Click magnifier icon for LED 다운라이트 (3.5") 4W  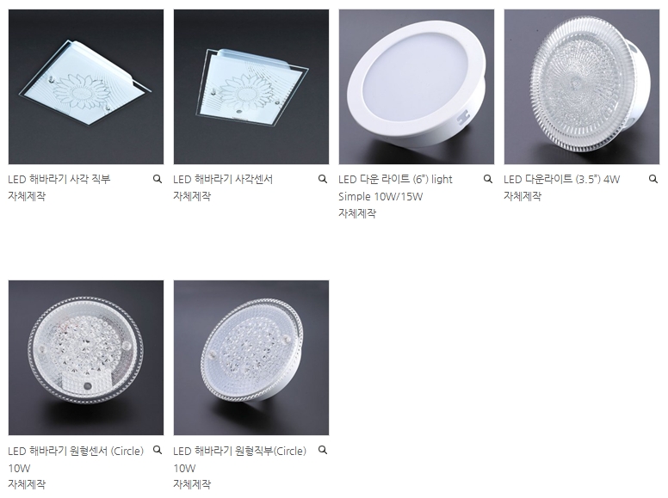pyautogui.click(x=653, y=179)
